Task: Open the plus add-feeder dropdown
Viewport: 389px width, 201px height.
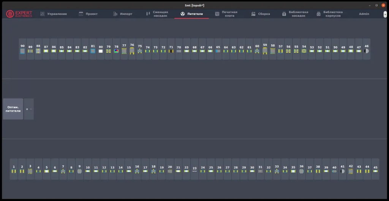Action: pyautogui.click(x=29, y=109)
